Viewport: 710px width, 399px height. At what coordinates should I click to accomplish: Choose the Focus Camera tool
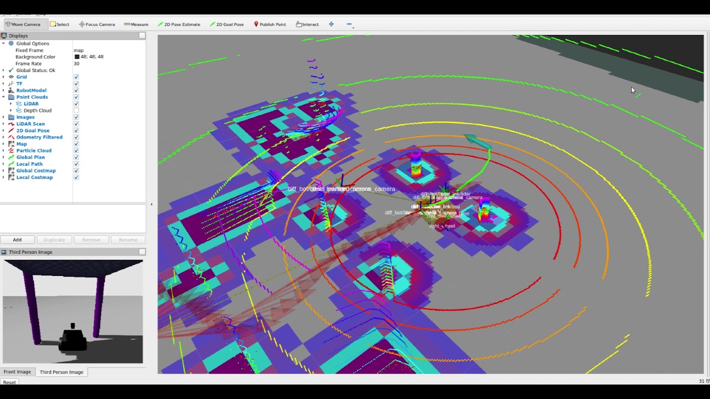(x=97, y=24)
